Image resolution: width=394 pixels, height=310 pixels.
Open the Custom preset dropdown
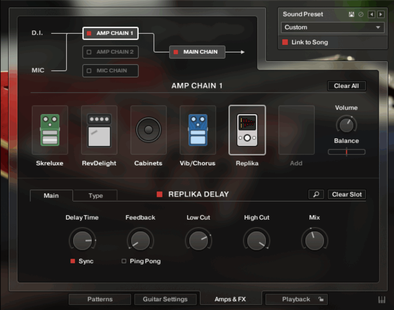click(333, 28)
